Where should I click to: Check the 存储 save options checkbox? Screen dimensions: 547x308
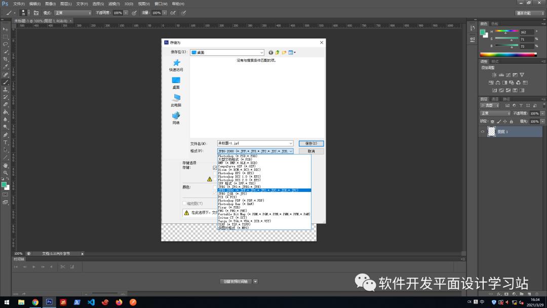click(x=214, y=168)
